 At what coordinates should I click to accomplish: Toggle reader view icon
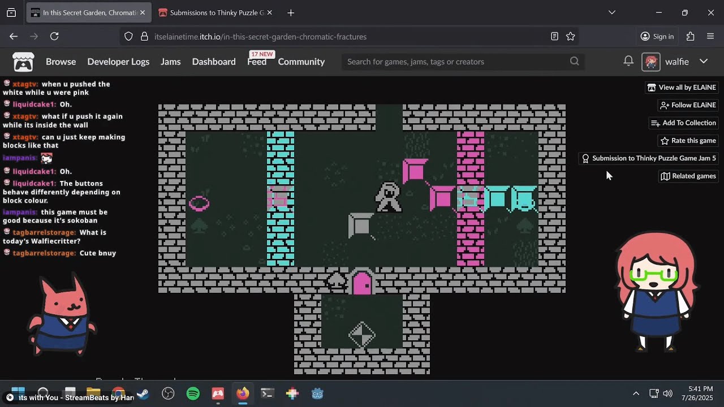click(x=554, y=36)
